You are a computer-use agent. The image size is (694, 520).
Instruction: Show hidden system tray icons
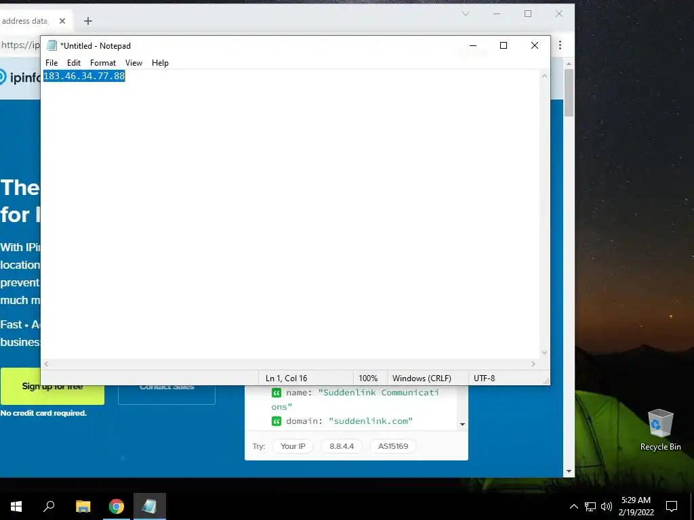point(573,506)
